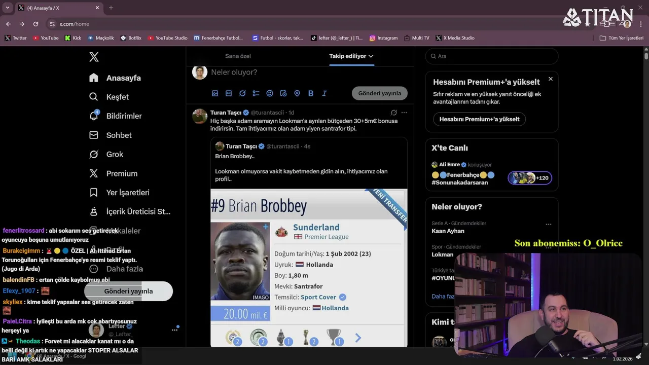
Task: Open Tüm Yer İşaretleri folder
Action: (x=621, y=38)
